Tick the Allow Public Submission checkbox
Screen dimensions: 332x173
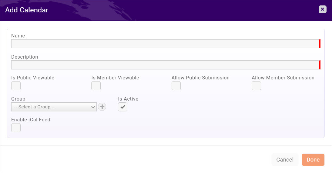pyautogui.click(x=176, y=86)
